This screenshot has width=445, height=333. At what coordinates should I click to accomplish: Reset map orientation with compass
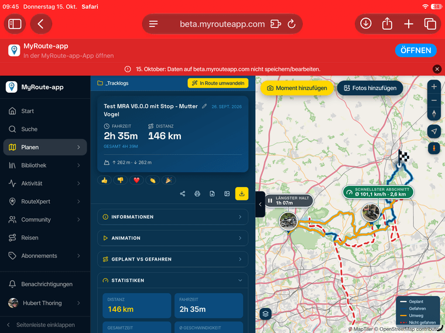pos(434,114)
